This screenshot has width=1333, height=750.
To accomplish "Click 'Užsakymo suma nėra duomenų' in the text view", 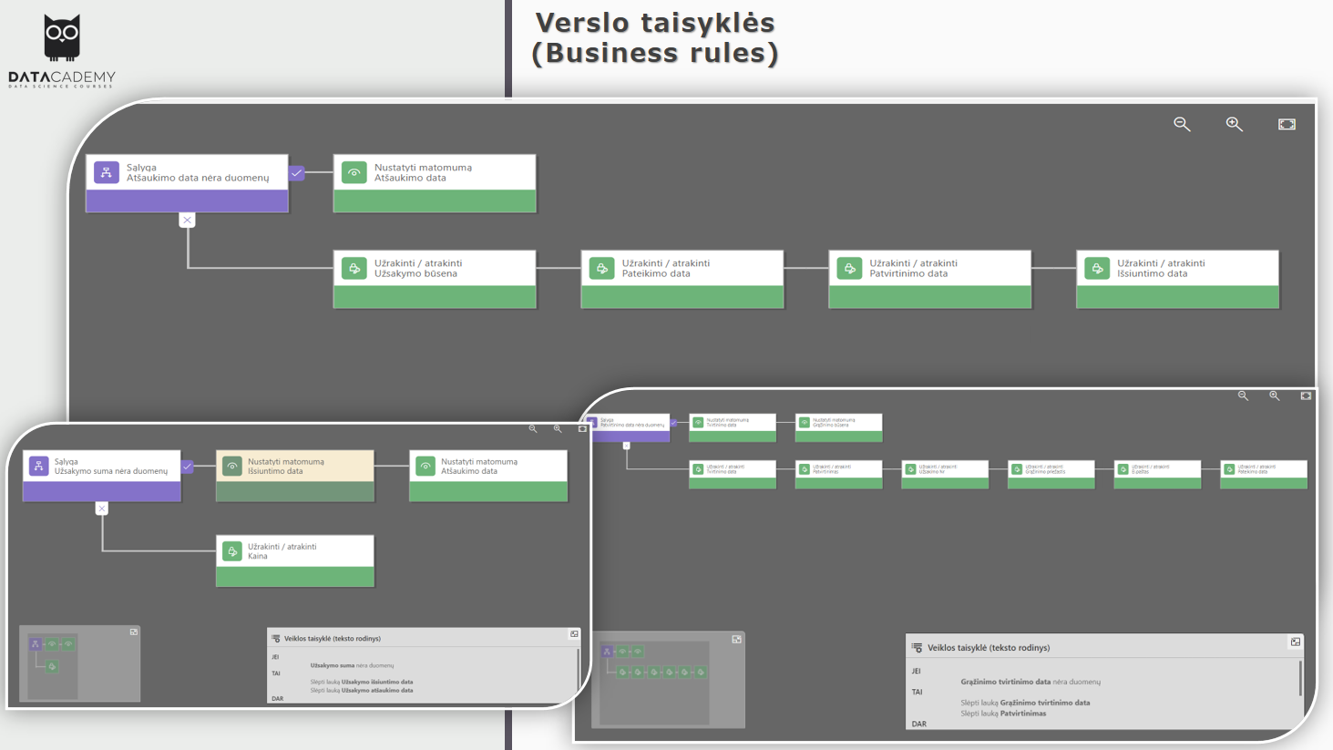I will (352, 665).
